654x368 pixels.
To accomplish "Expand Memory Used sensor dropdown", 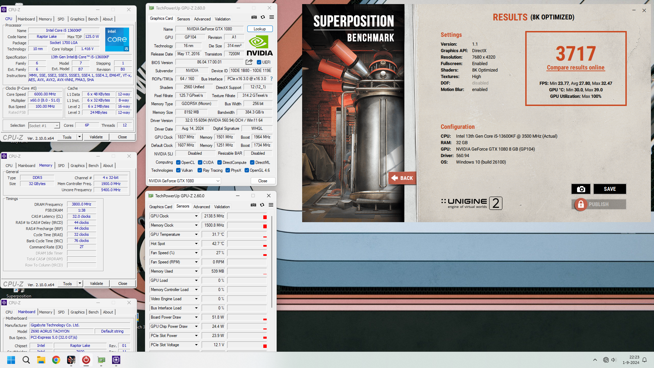I will pyautogui.click(x=196, y=271).
